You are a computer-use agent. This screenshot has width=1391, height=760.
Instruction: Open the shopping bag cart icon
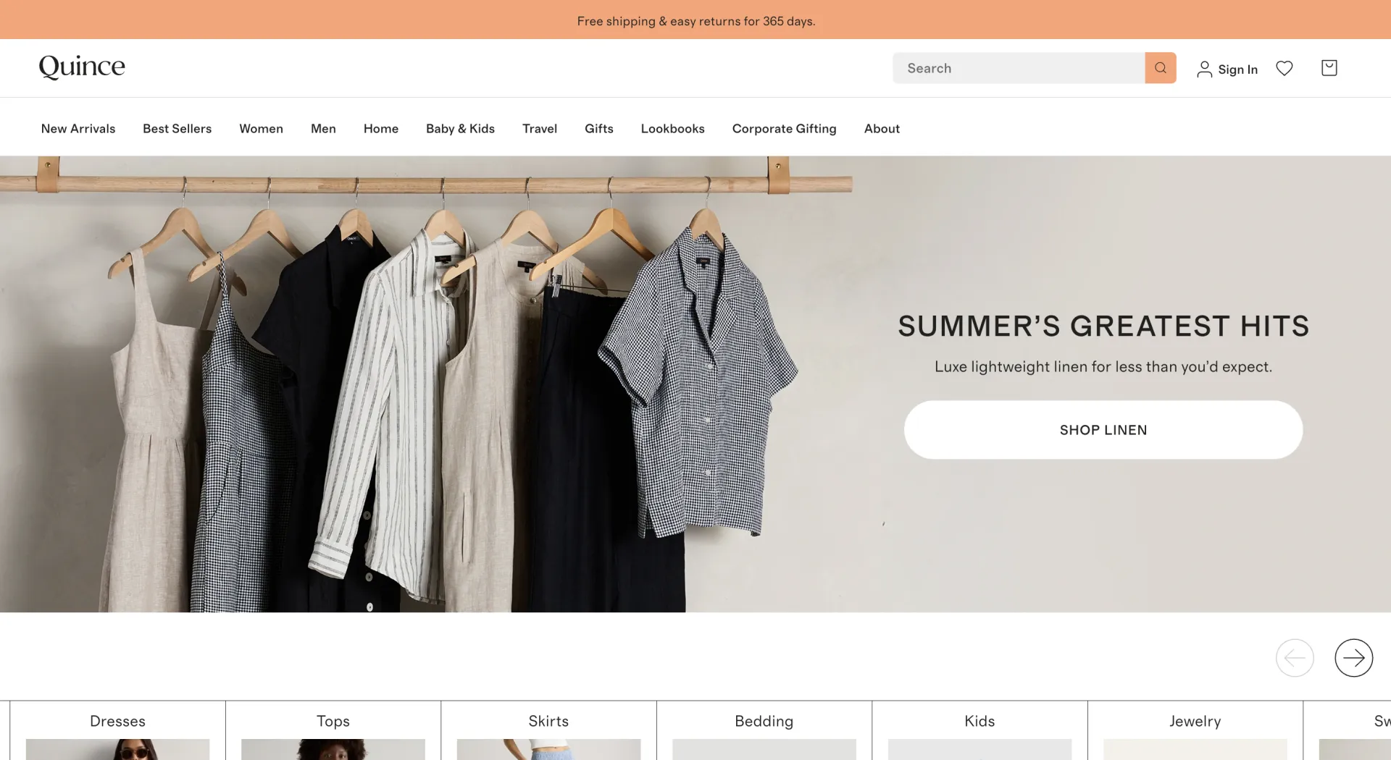pos(1329,67)
